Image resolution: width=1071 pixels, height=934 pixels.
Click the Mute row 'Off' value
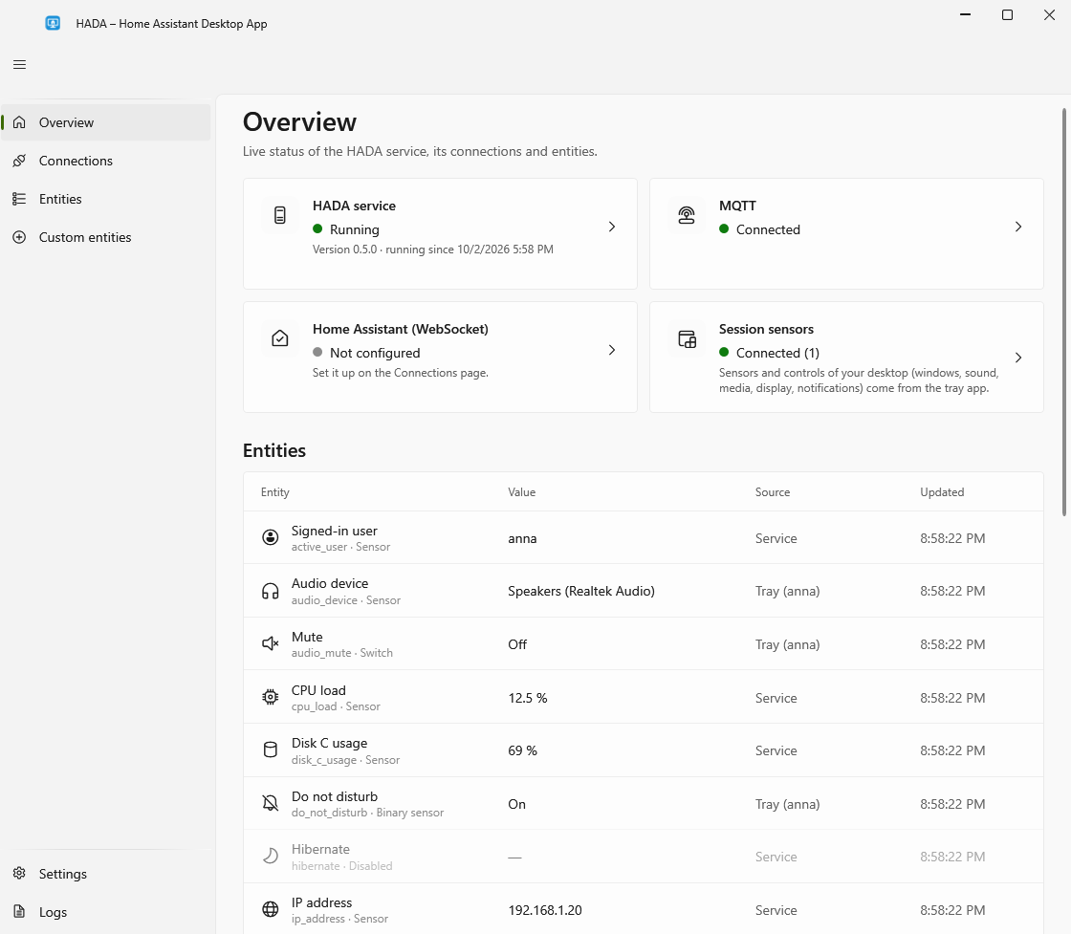tap(517, 643)
